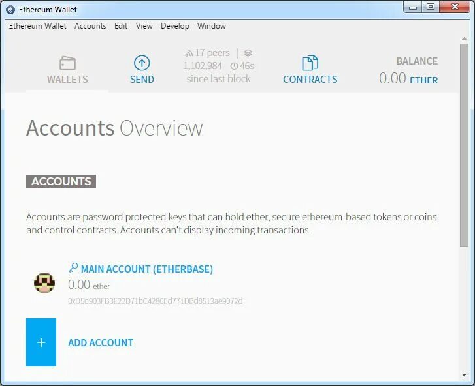The height and width of the screenshot is (386, 475).
Task: Click the peers signal icon
Action: click(188, 53)
